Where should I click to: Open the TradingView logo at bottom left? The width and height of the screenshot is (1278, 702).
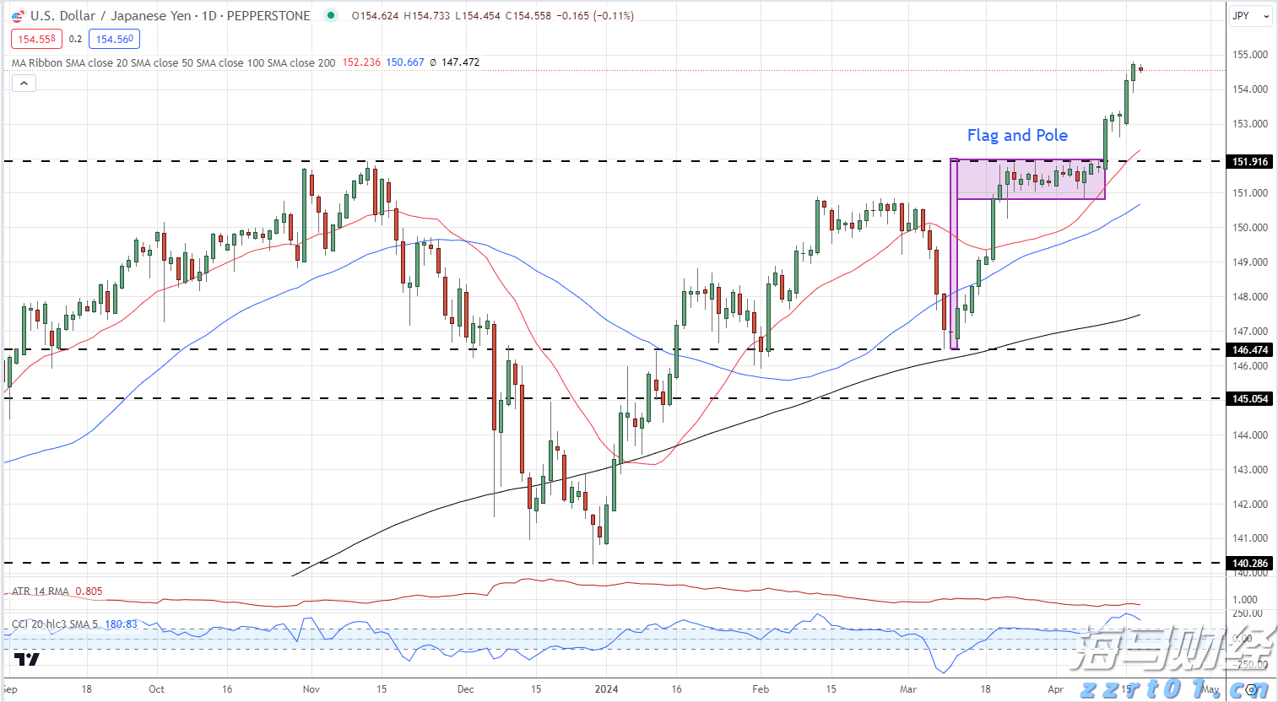[26, 659]
